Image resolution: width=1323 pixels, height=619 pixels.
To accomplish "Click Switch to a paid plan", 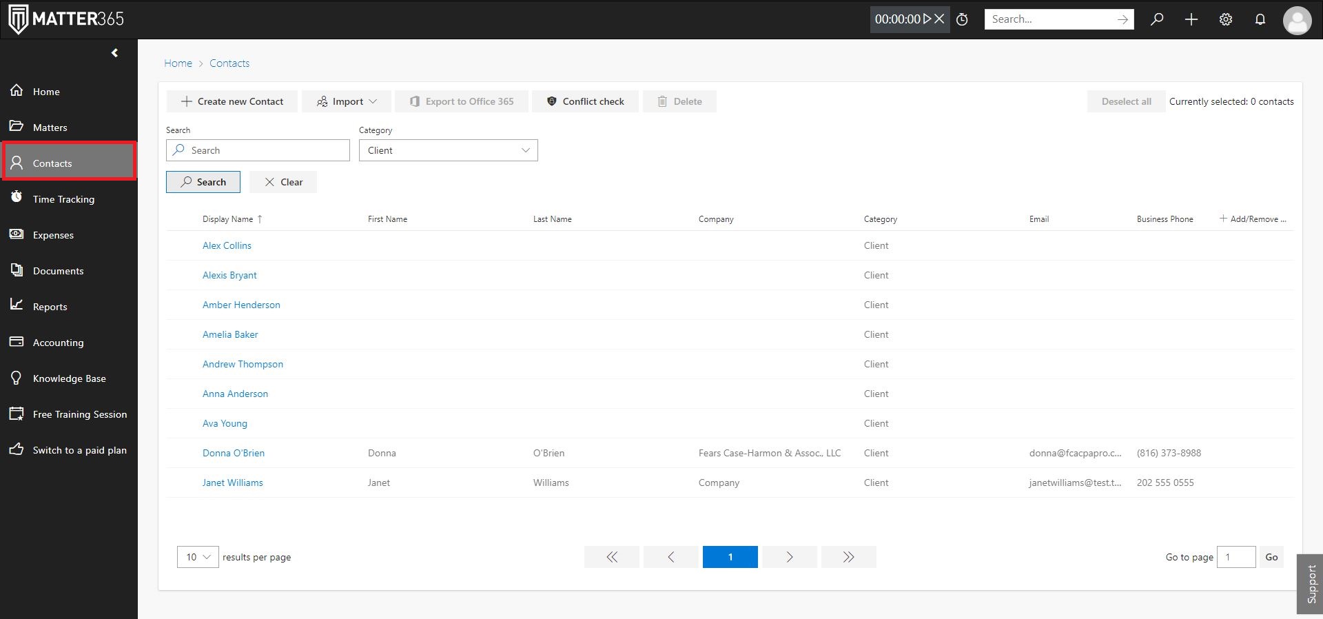I will (69, 449).
